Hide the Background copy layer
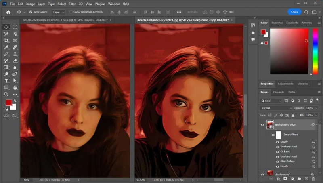The width and height of the screenshot is (323, 183). click(262, 125)
